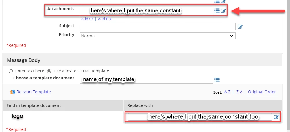Open partially visible list icon at top
The width and height of the screenshot is (290, 132).
pyautogui.click(x=217, y=1)
